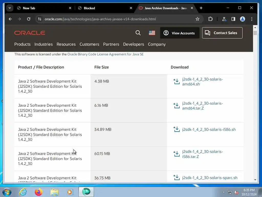Click the vertical scrollbar thumb
Viewport: 262px width, 197px height.
coord(255,33)
